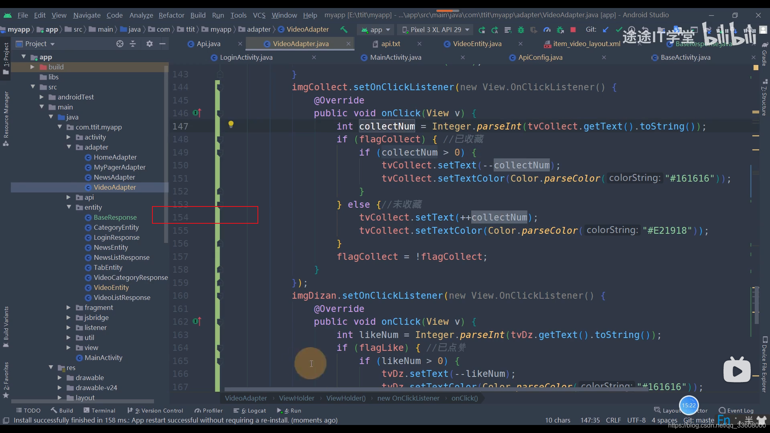
Task: Click Collapse All icon in Project panel
Action: pyautogui.click(x=133, y=44)
